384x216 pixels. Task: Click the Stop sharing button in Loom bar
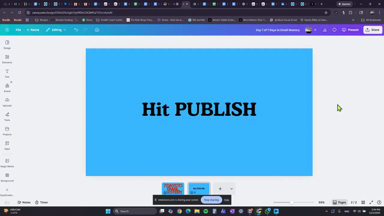tap(211, 200)
